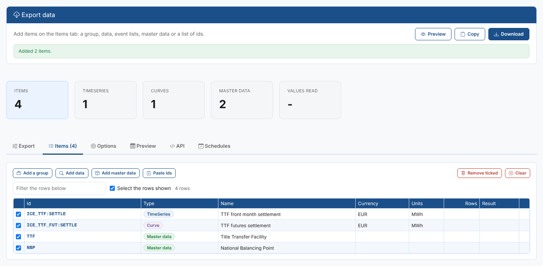Click the circled X icon on Clear
Screen dimensions: 543x266
[x=511, y=173]
